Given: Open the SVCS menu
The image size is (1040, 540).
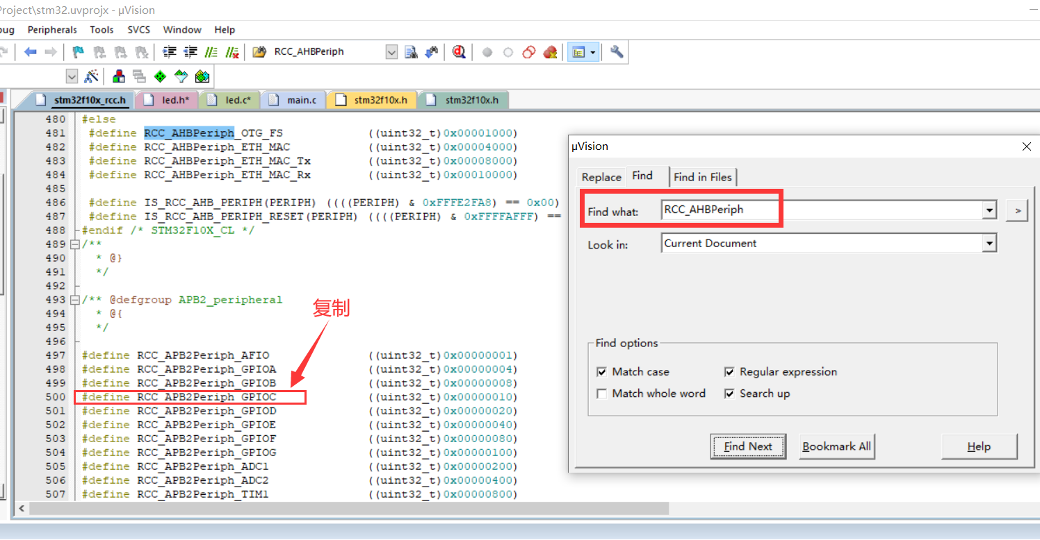Looking at the screenshot, I should [x=138, y=30].
